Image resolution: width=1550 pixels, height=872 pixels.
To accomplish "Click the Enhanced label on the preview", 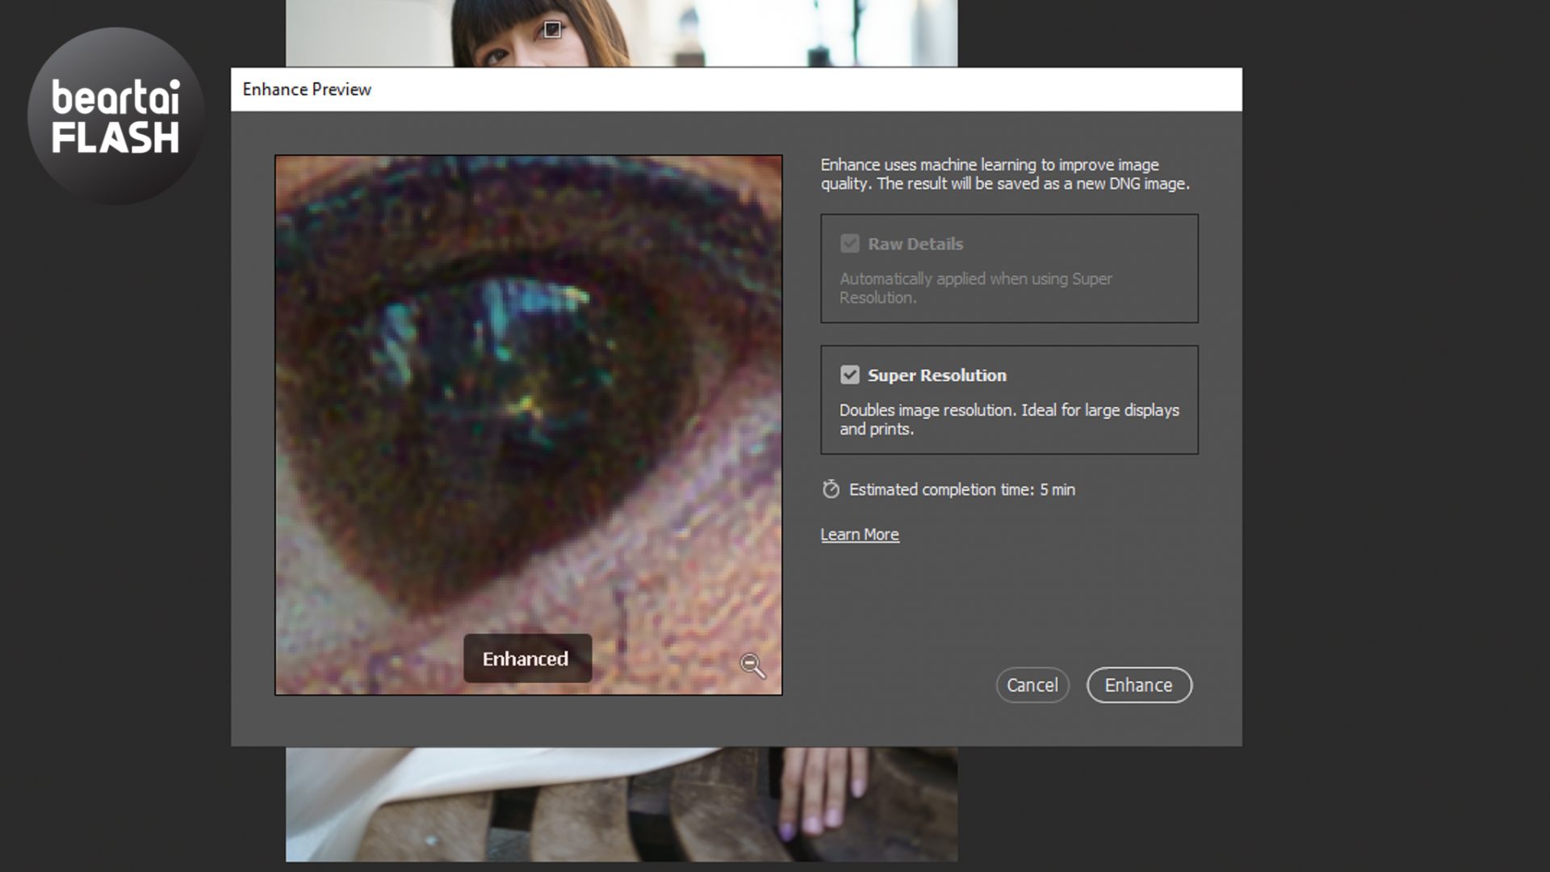I will [526, 659].
